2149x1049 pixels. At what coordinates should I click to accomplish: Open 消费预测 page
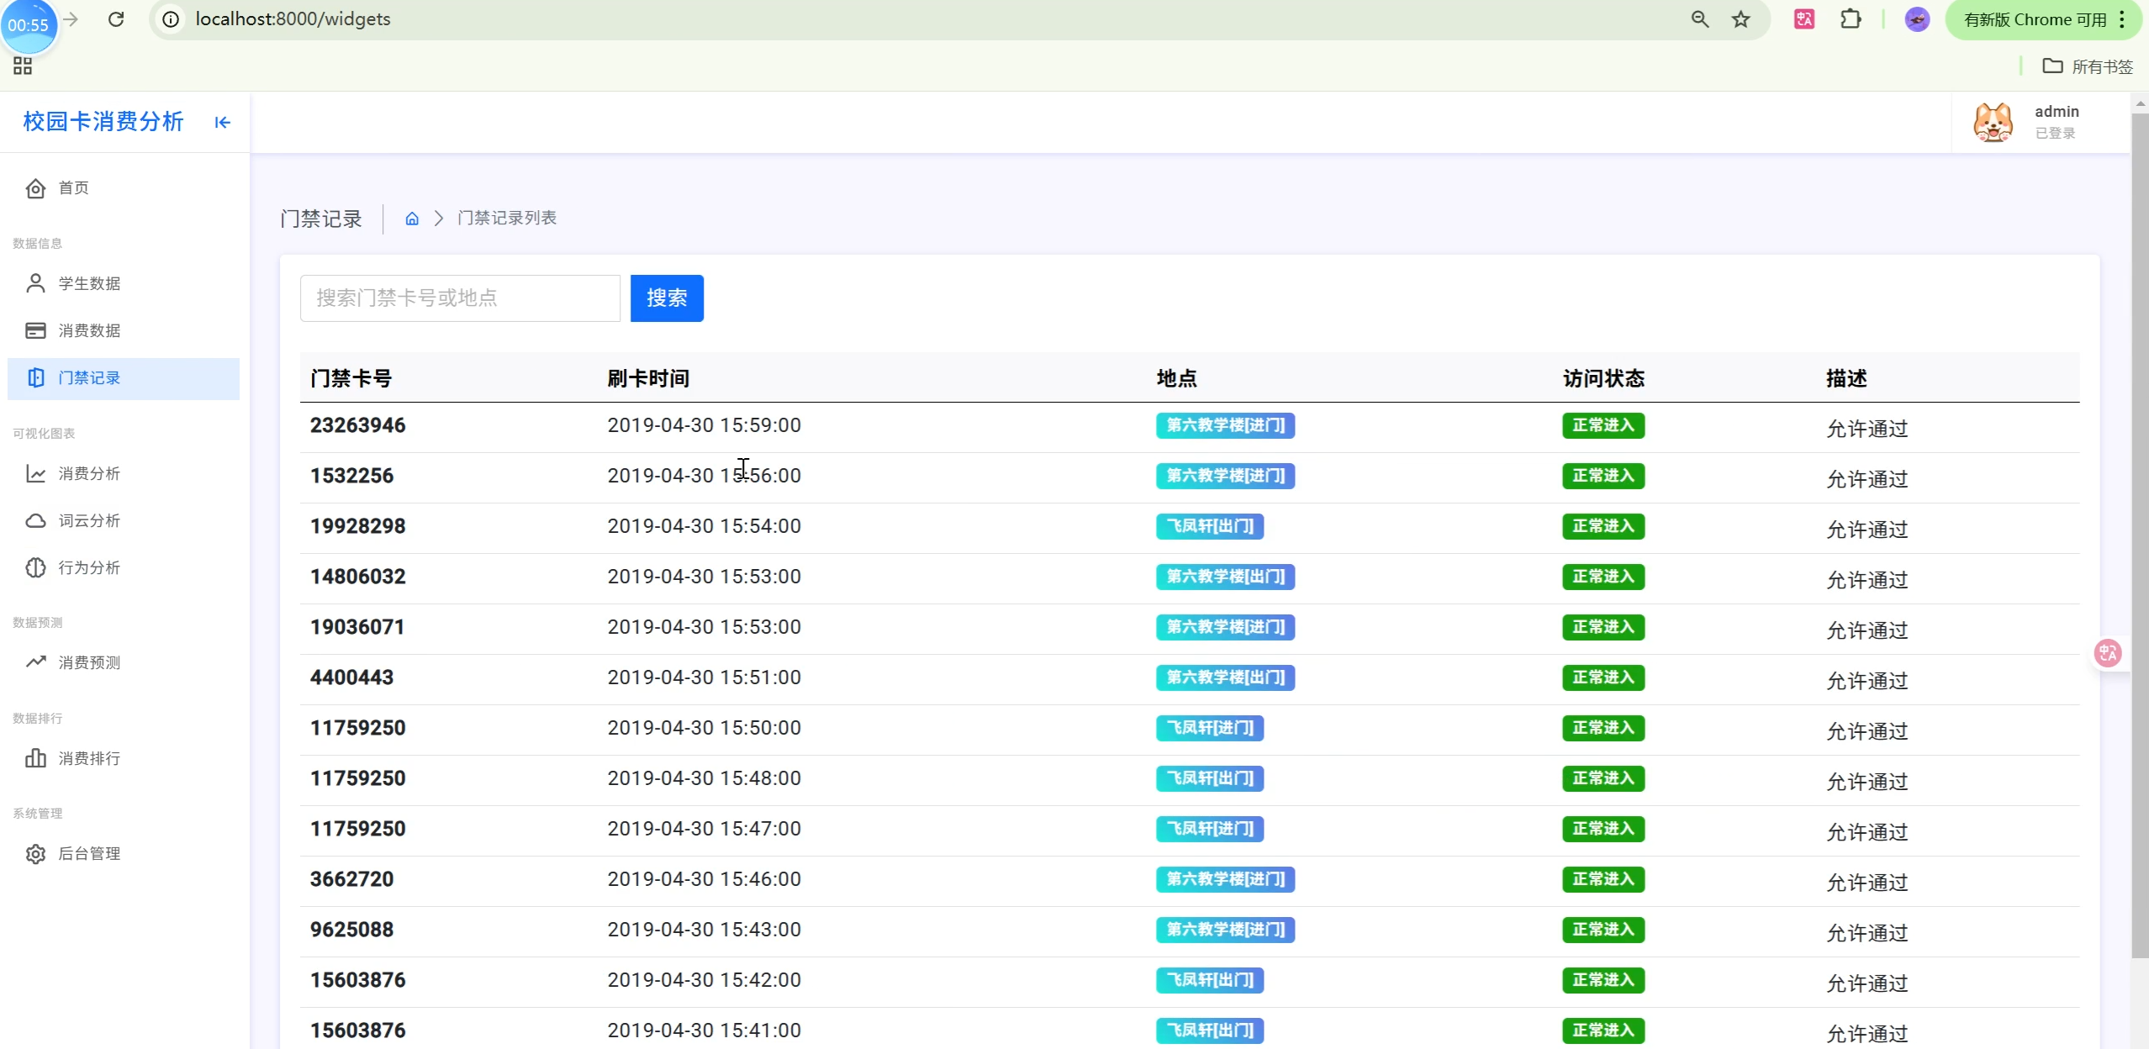tap(89, 662)
